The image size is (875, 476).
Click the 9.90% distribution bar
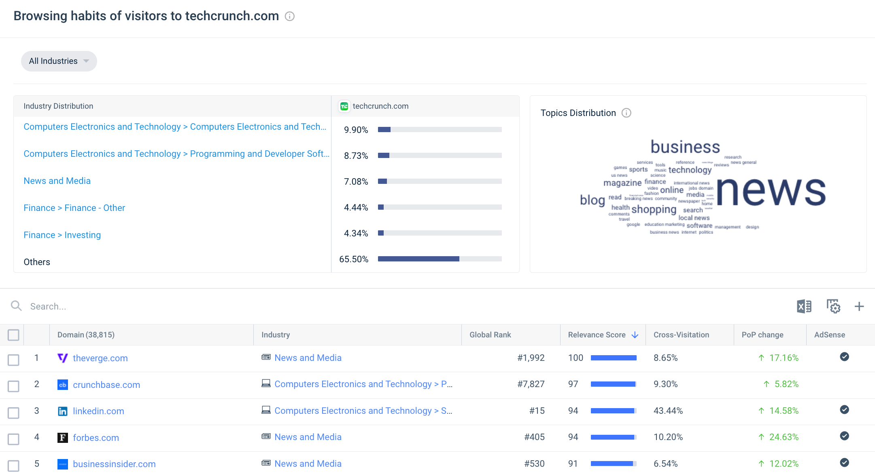tap(440, 129)
